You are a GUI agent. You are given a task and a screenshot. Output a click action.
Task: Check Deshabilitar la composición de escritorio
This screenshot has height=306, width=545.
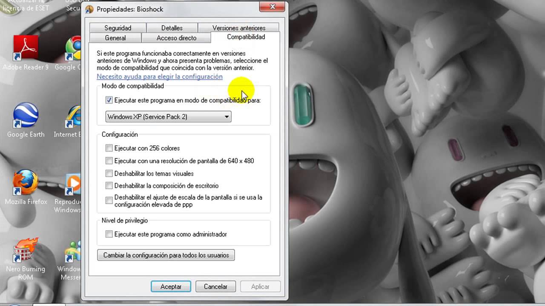click(x=109, y=186)
